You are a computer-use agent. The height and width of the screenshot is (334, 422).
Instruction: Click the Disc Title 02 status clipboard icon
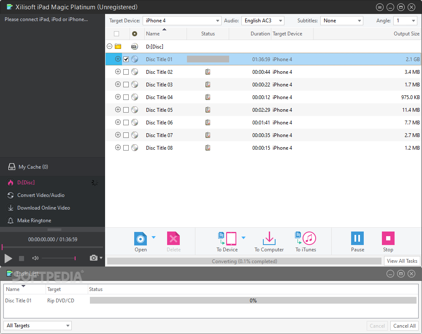click(x=208, y=72)
